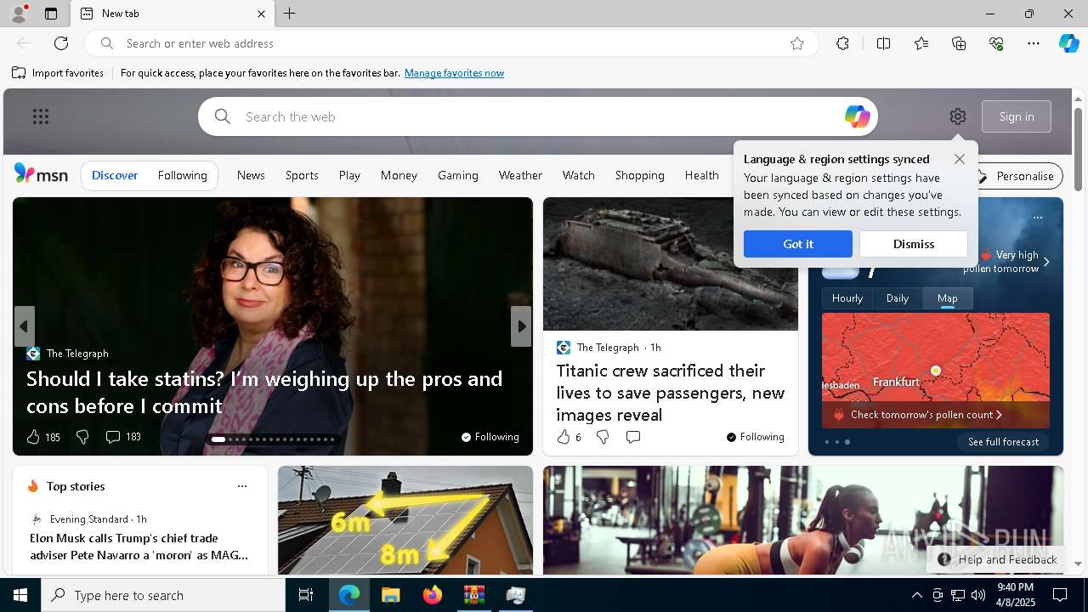The height and width of the screenshot is (612, 1088).
Task: Open See full forecast link
Action: point(1004,442)
